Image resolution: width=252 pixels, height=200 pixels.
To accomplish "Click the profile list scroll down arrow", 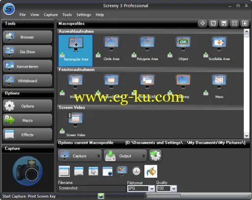I will click(247, 135).
